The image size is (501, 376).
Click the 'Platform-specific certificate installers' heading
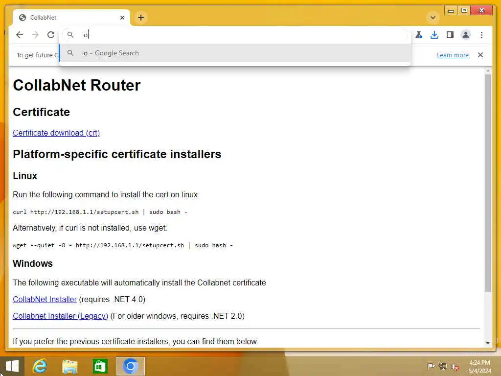coord(117,154)
